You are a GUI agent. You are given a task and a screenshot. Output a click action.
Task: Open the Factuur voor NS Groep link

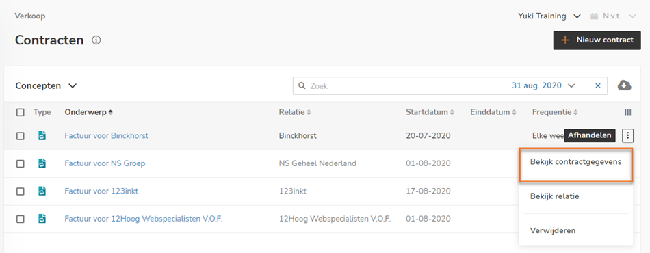coord(105,163)
